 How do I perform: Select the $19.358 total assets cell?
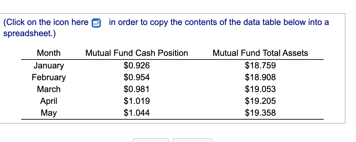pos(260,112)
